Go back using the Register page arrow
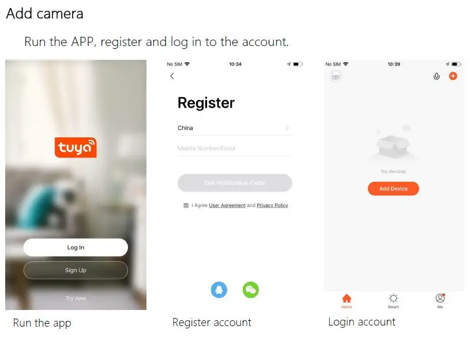 click(x=172, y=76)
